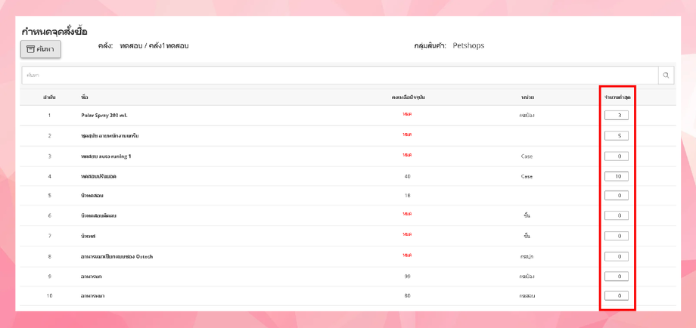Edit minimum quantity for the Ostech item
The image size is (696, 328).
617,256
